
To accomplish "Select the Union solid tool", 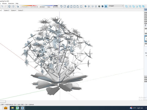I will tap(134, 6).
